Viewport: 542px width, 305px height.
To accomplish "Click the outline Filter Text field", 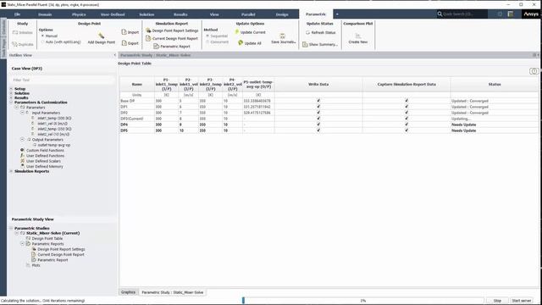I will coord(62,80).
